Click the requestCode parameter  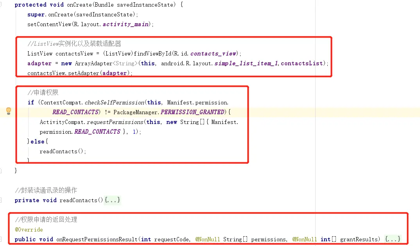click(x=171, y=239)
